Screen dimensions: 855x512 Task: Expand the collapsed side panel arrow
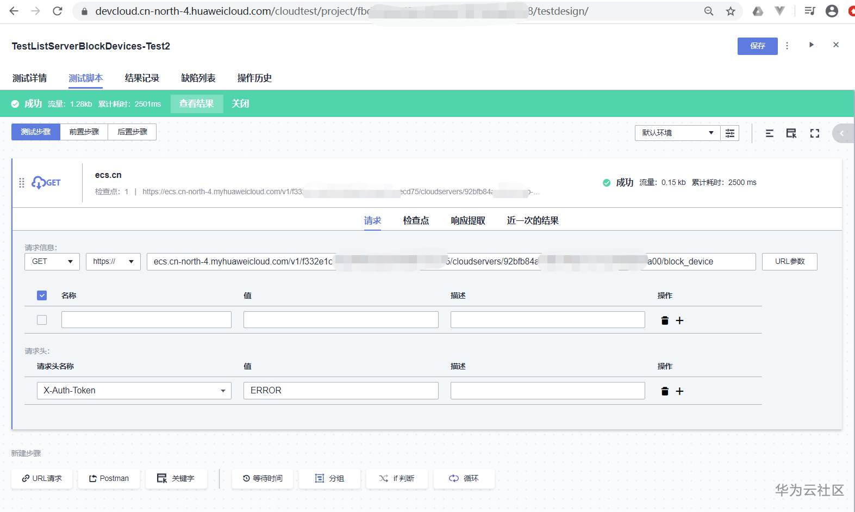[842, 133]
